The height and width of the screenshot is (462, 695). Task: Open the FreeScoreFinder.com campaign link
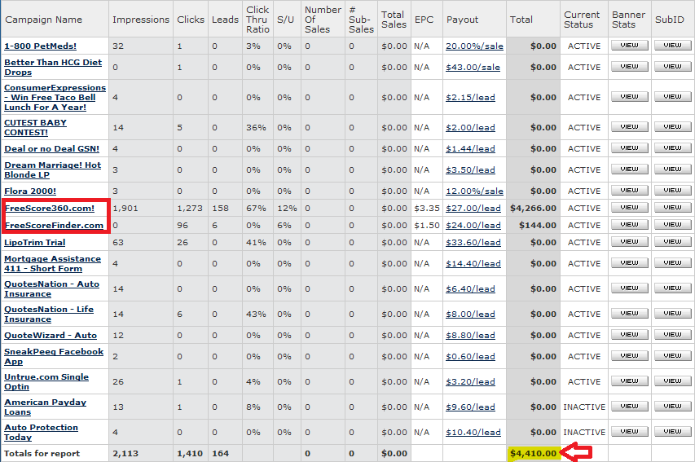click(x=54, y=225)
